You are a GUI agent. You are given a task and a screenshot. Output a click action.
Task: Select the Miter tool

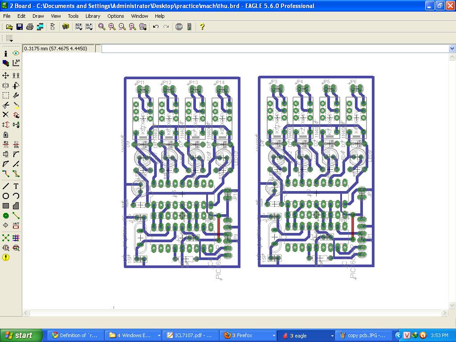[x=16, y=154]
